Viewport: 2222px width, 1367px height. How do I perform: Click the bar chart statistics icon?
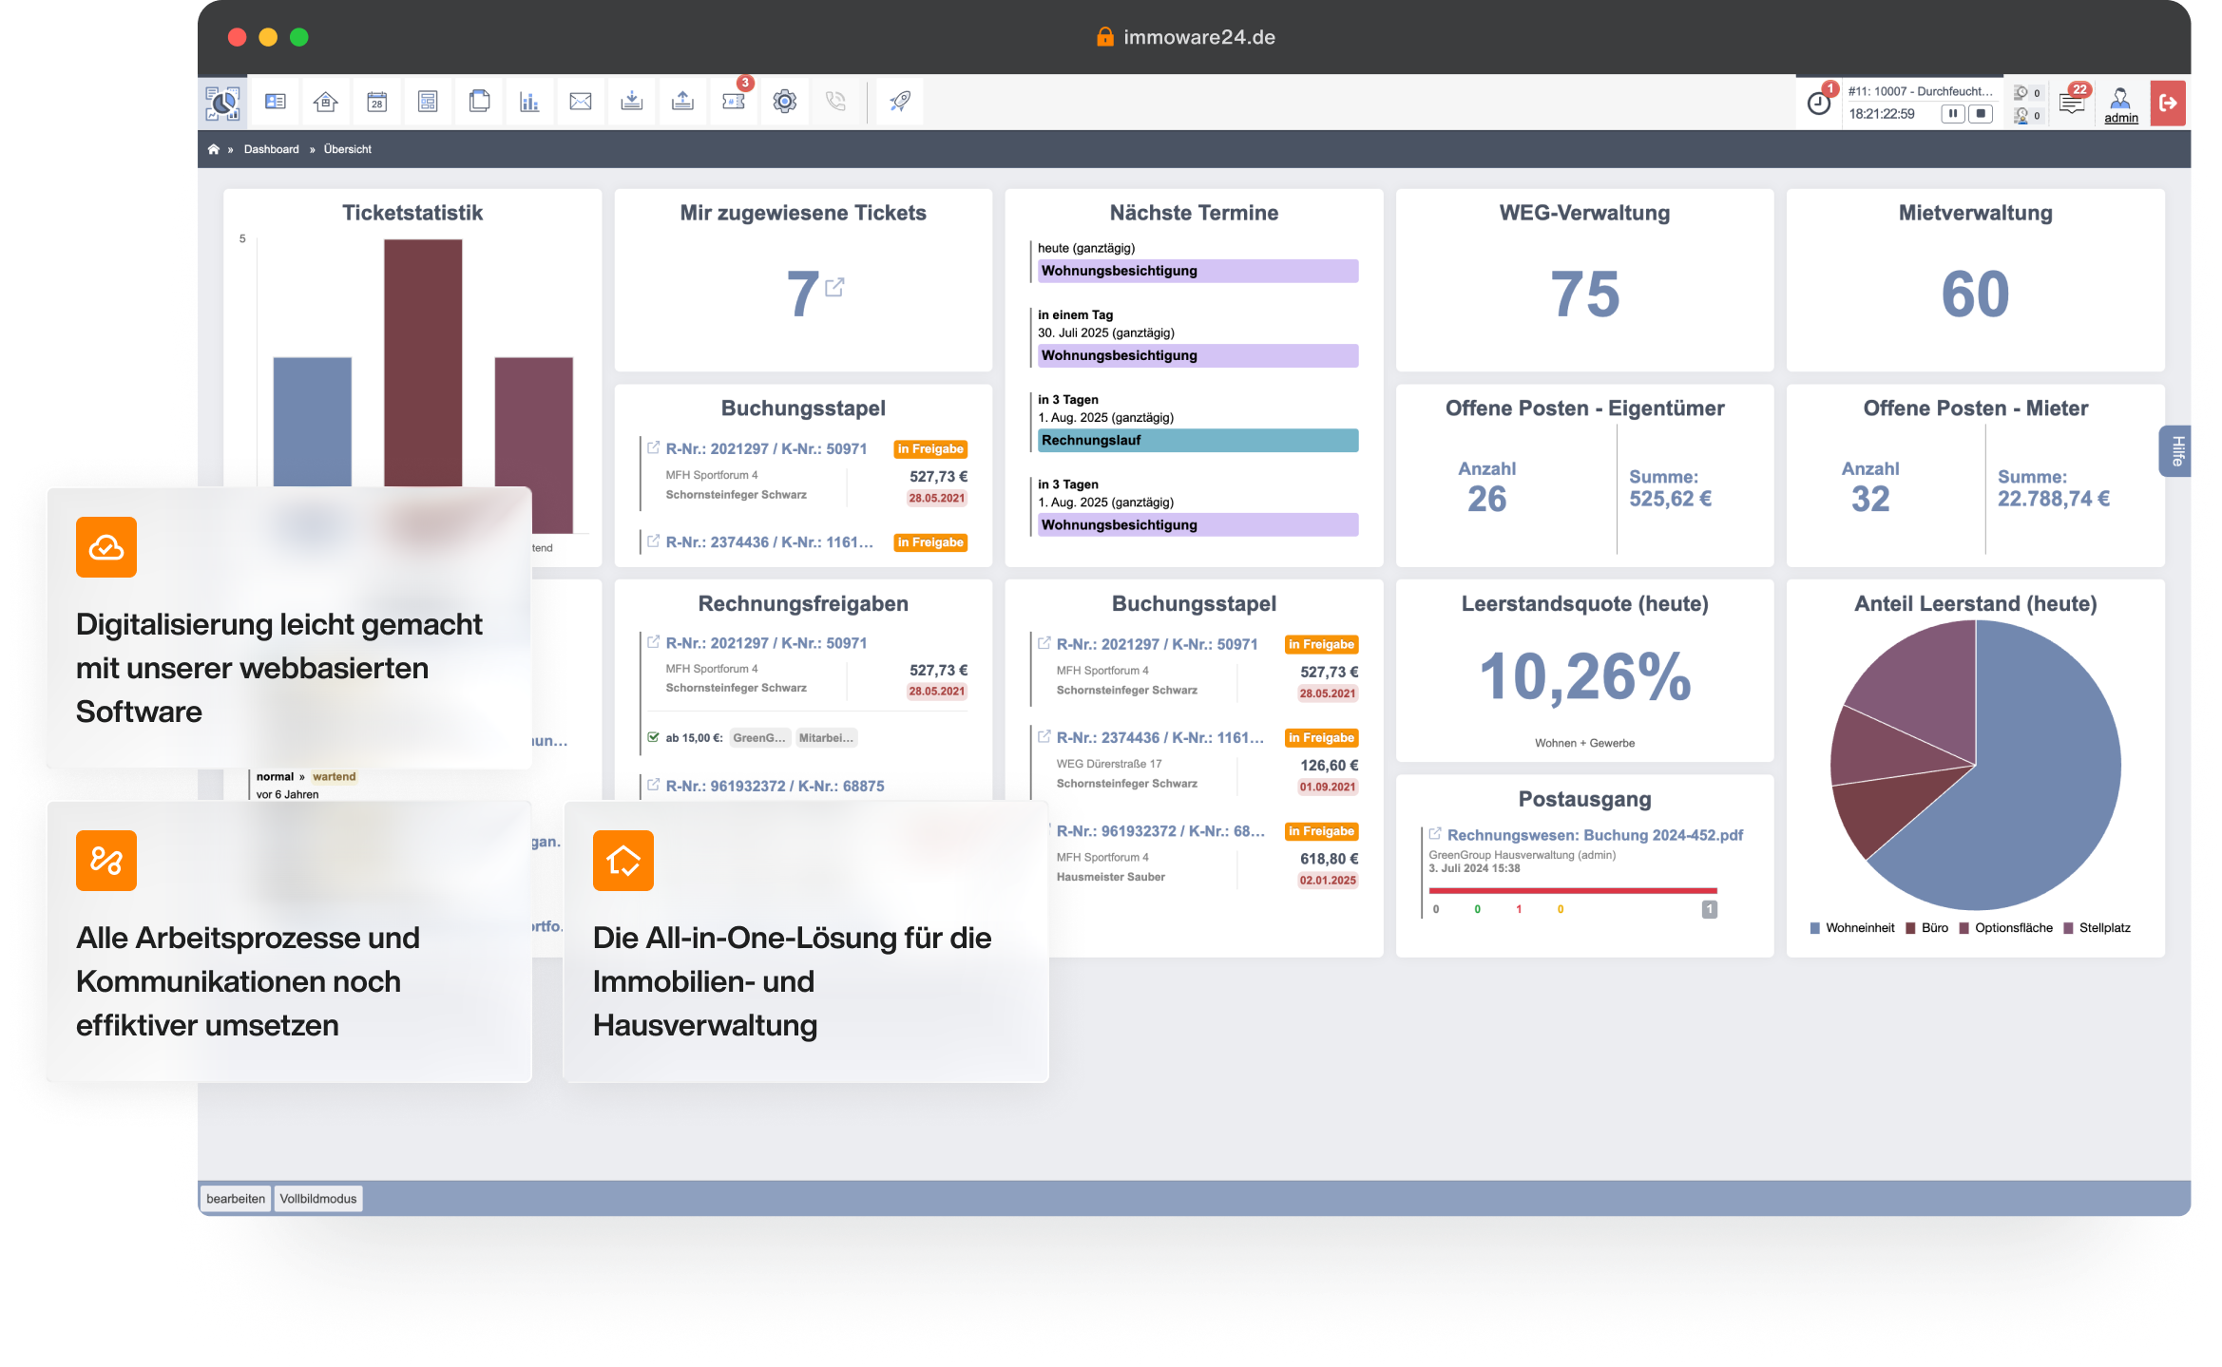point(529,102)
